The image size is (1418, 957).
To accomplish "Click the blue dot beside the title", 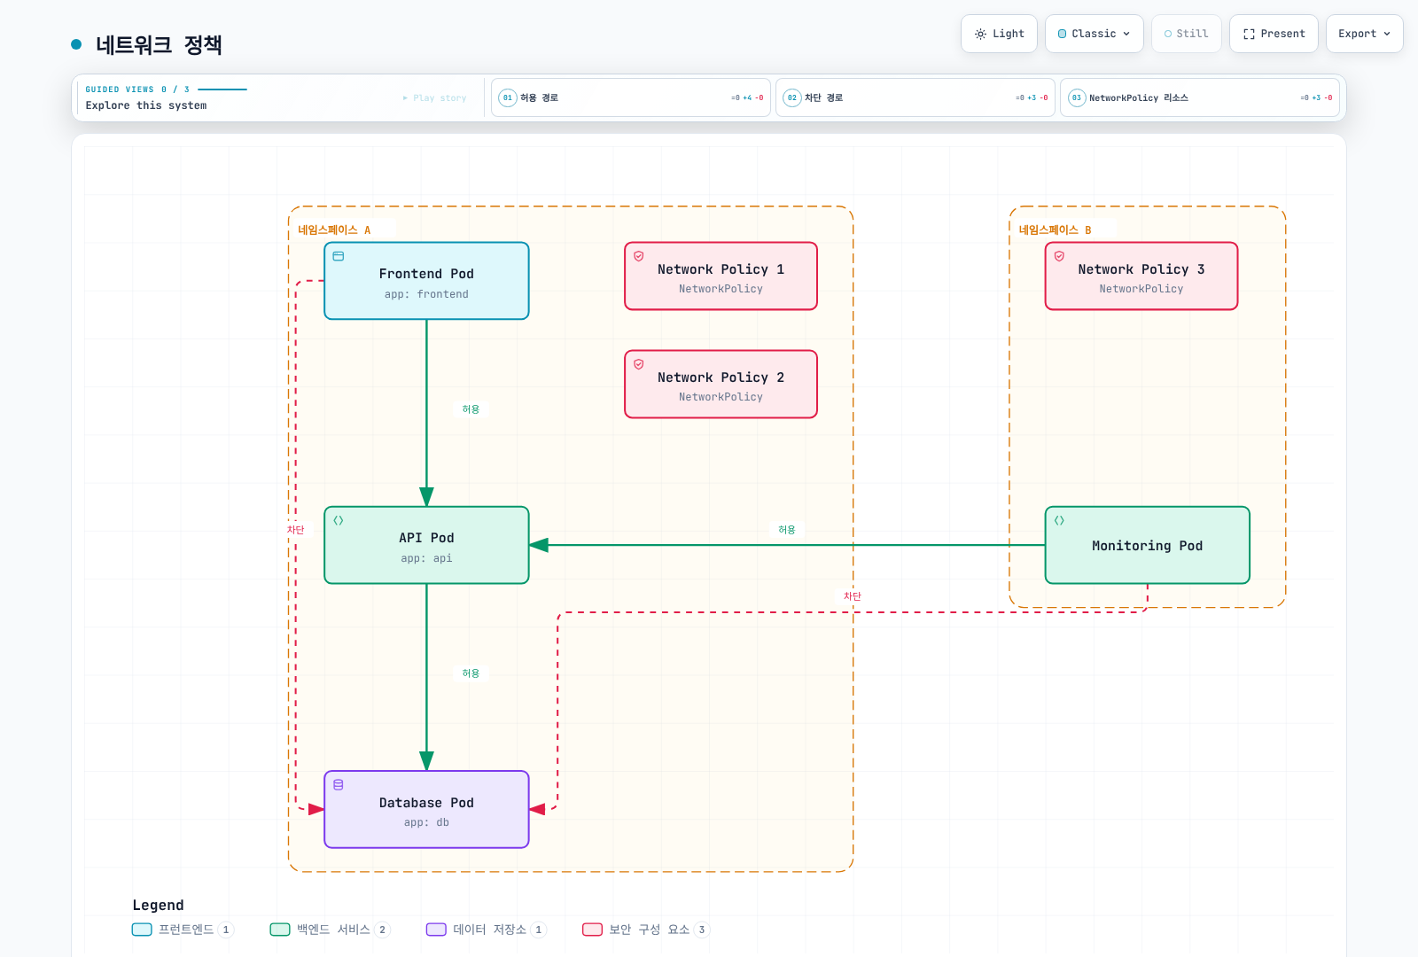I will [x=76, y=44].
